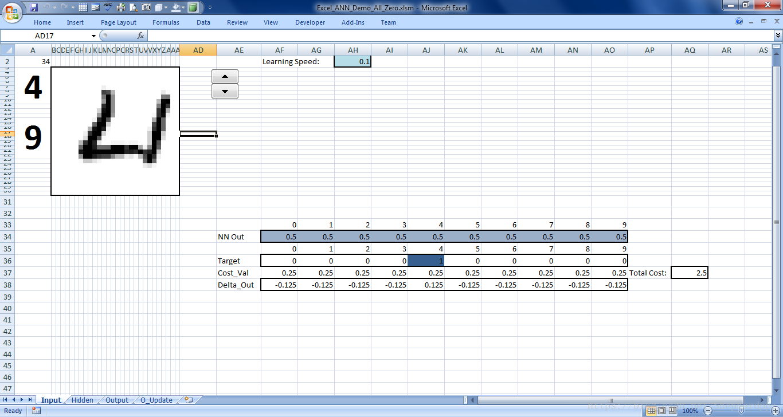Image resolution: width=783 pixels, height=417 pixels.
Task: Open the Add-Ins ribbon tab
Action: 353,22
